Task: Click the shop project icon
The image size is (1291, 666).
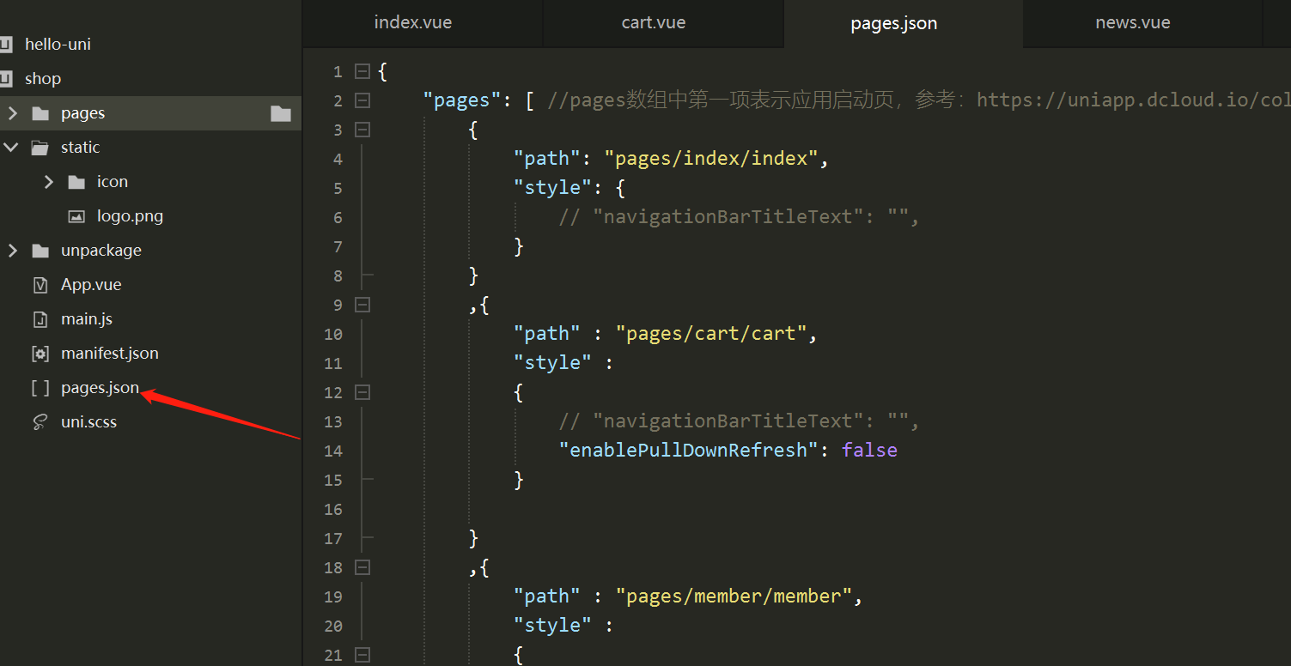Action: pos(8,78)
